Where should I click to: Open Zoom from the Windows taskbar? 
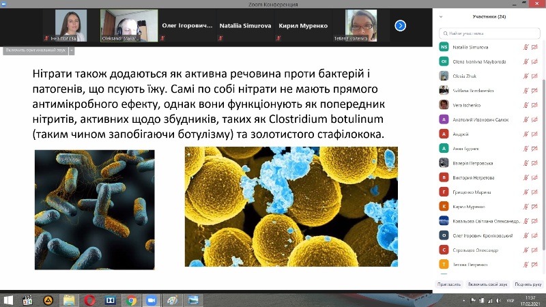pyautogui.click(x=151, y=299)
